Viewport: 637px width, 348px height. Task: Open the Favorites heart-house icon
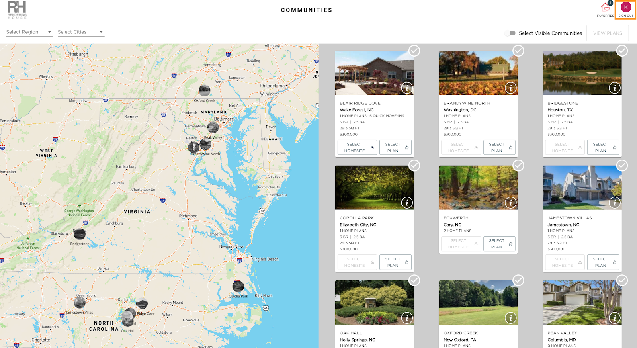click(606, 7)
